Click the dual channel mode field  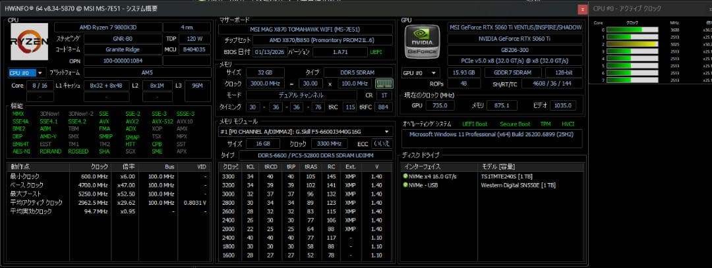point(301,95)
